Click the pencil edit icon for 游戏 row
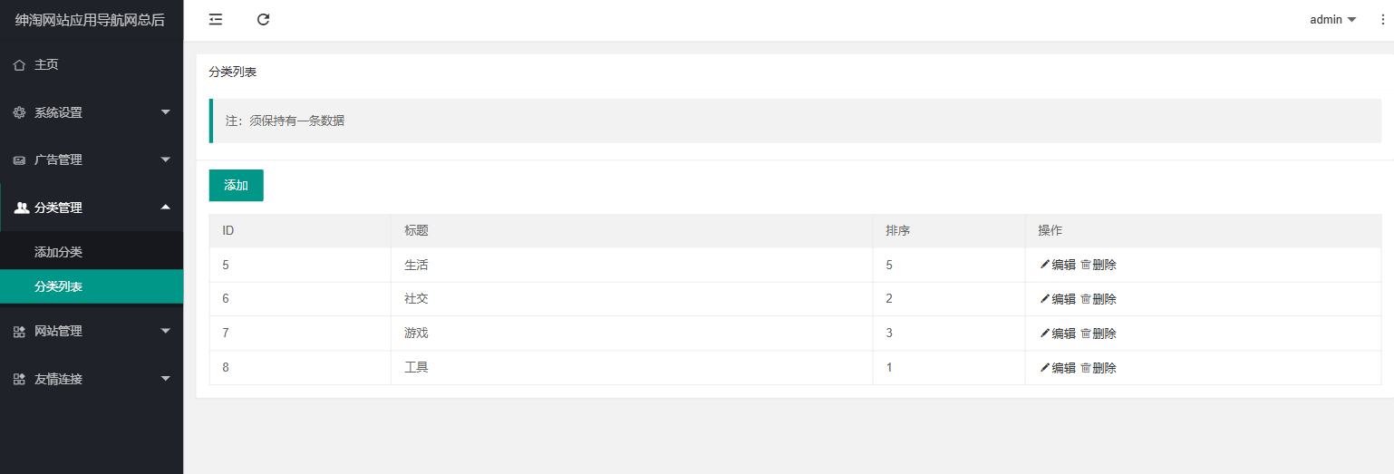 coord(1044,334)
